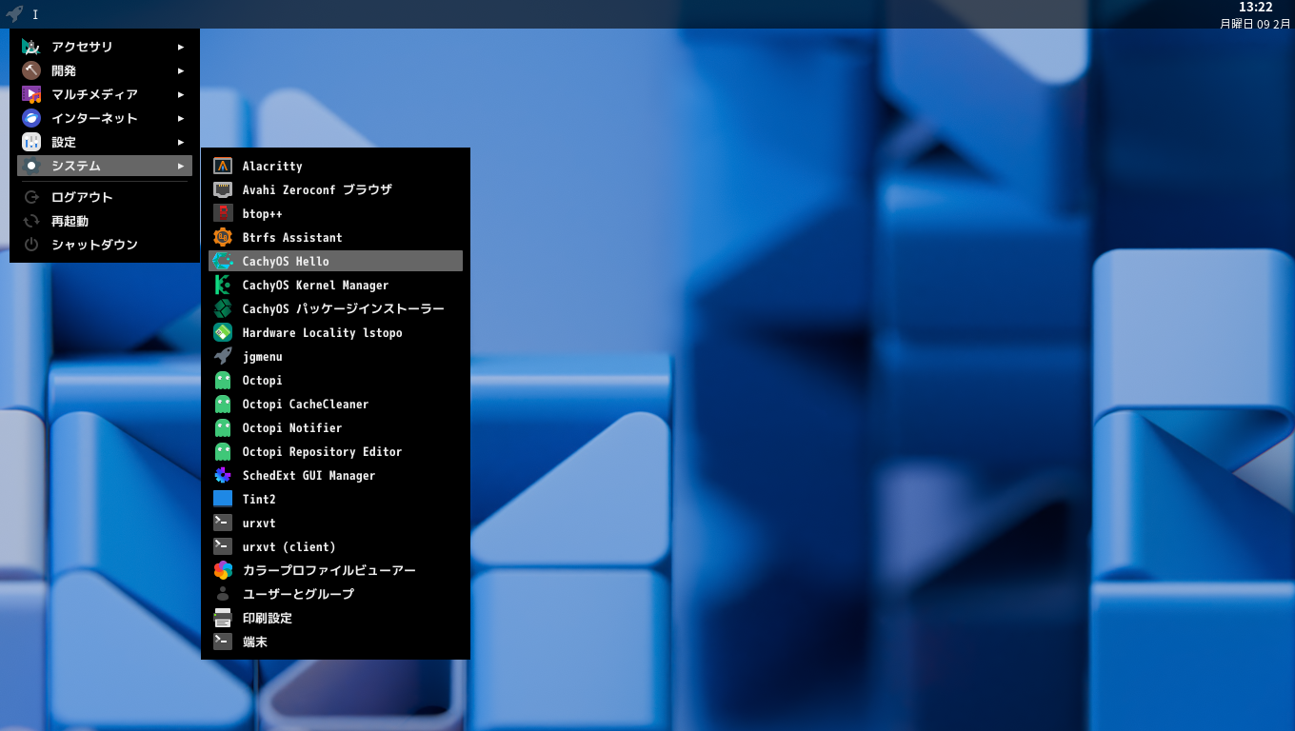The height and width of the screenshot is (731, 1295).
Task: Open Btrfs Assistant entry
Action: click(x=335, y=237)
